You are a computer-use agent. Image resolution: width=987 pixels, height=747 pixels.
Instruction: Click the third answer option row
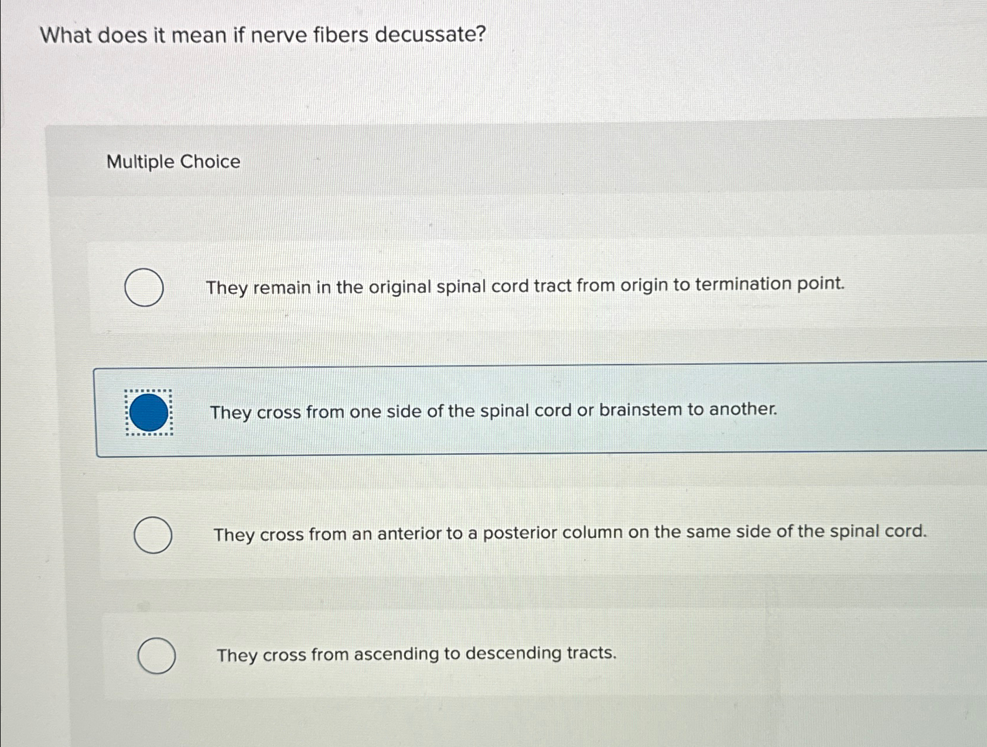tap(527, 534)
